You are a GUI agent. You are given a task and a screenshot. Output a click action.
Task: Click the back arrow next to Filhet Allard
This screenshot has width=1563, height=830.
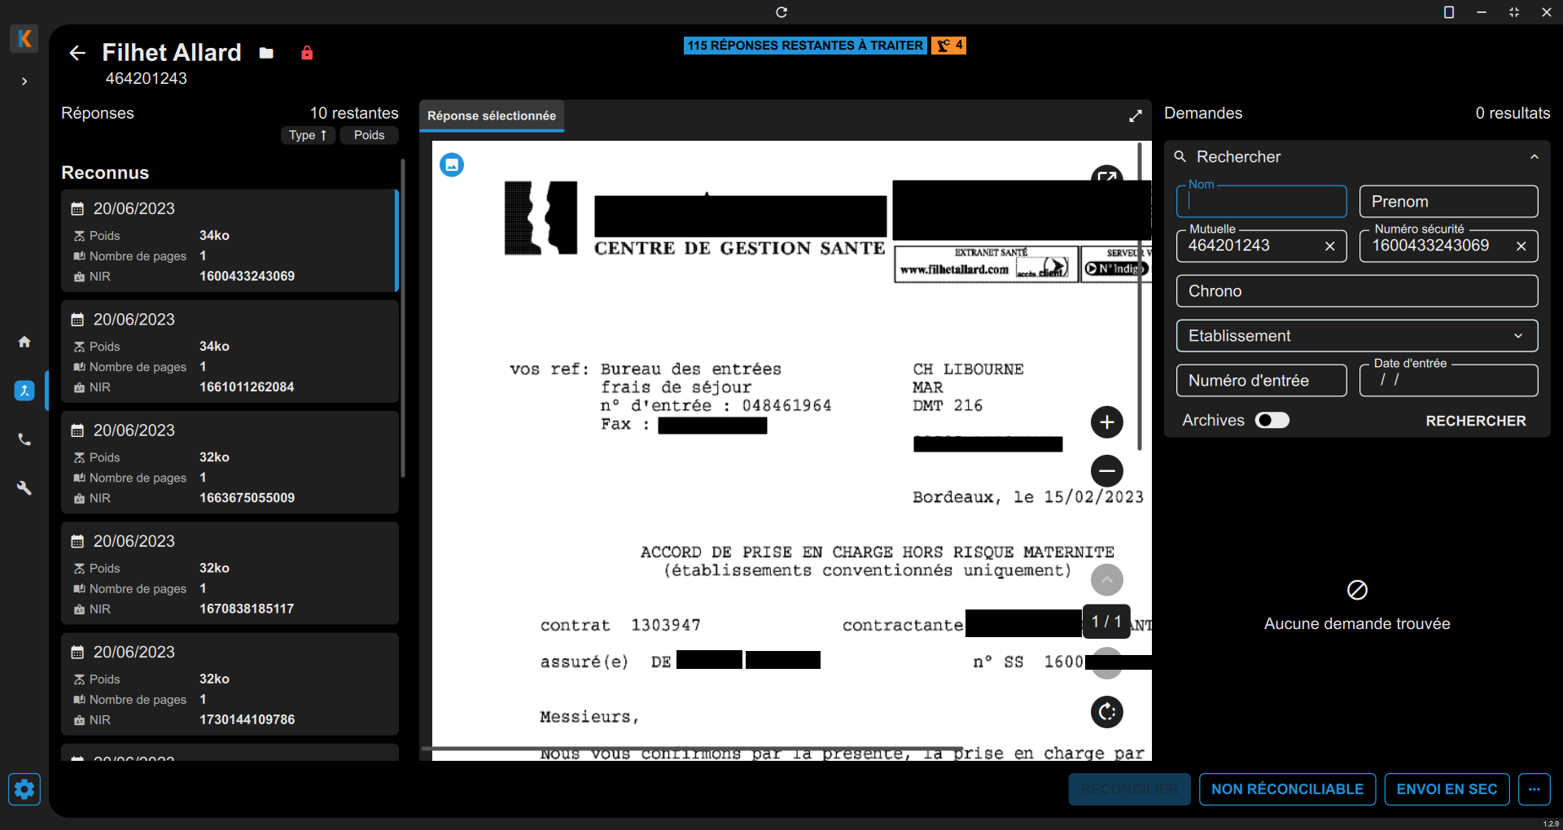tap(77, 53)
